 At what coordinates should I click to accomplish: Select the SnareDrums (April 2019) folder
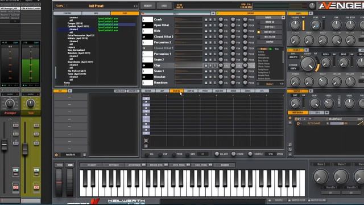point(80,62)
